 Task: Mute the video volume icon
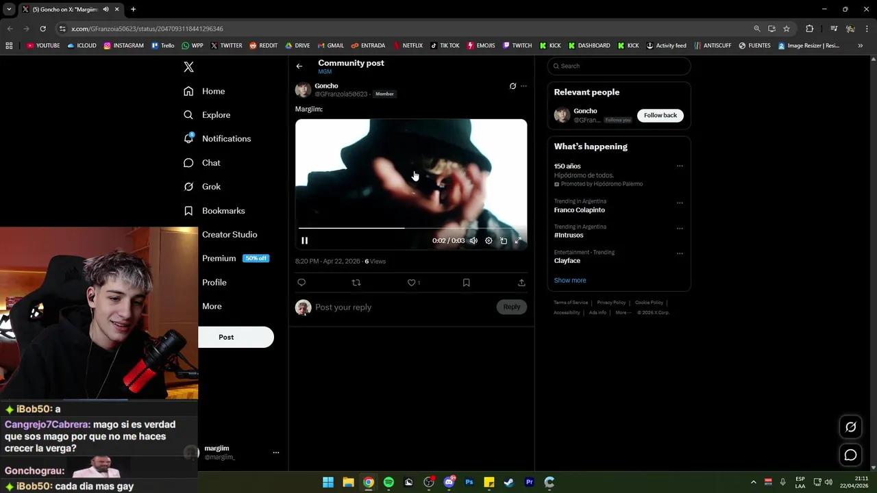tap(473, 240)
